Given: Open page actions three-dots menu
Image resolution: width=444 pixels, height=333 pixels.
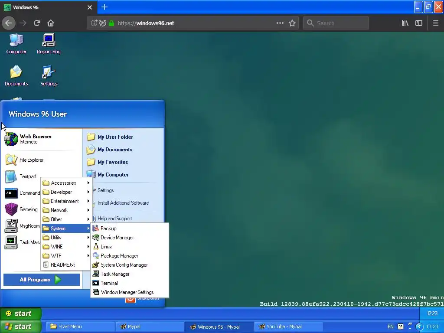Looking at the screenshot, I should (x=280, y=23).
